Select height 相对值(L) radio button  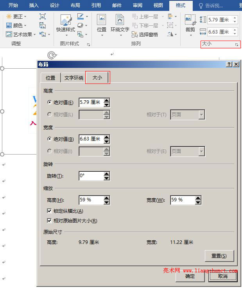(50, 114)
